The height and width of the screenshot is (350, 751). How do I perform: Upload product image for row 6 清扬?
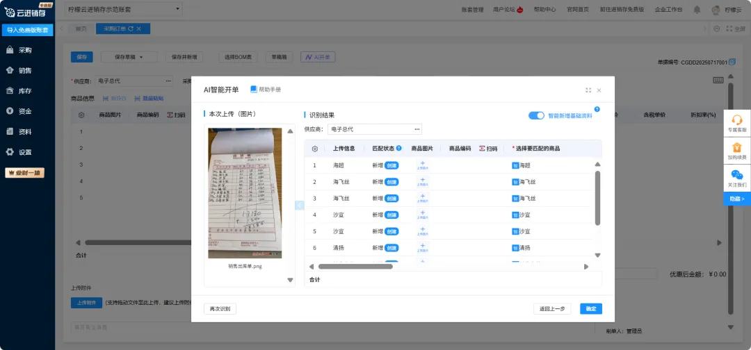(x=422, y=248)
